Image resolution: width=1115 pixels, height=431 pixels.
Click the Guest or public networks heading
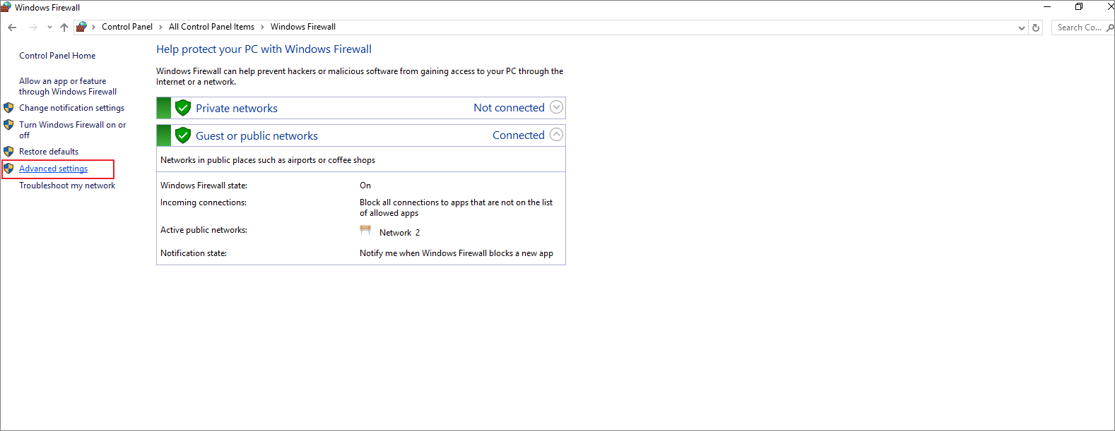[256, 135]
